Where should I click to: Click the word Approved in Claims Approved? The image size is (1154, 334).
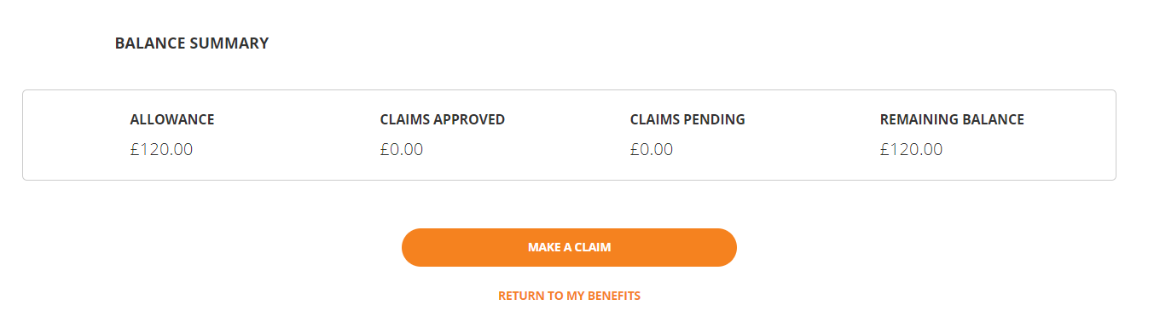point(470,119)
